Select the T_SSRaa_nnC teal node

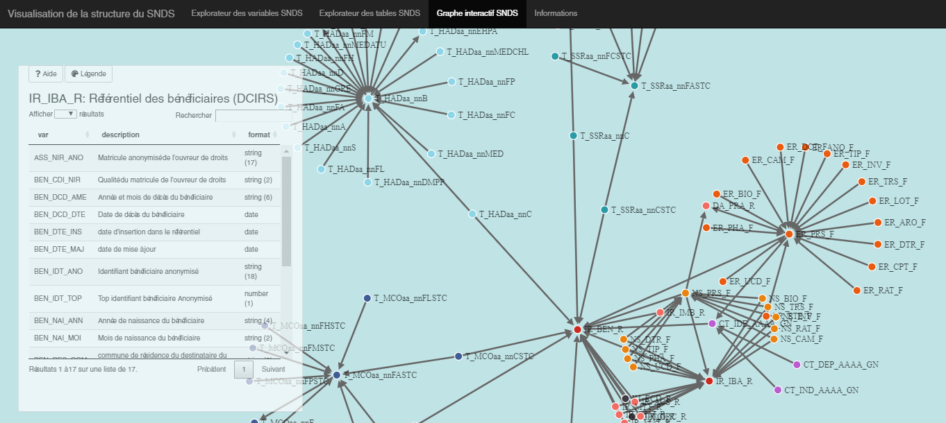point(573,136)
